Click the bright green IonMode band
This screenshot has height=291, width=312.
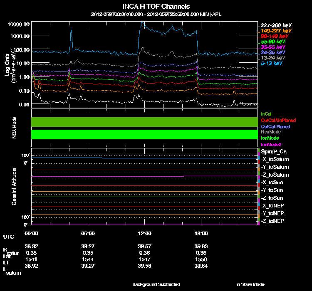click(144, 135)
